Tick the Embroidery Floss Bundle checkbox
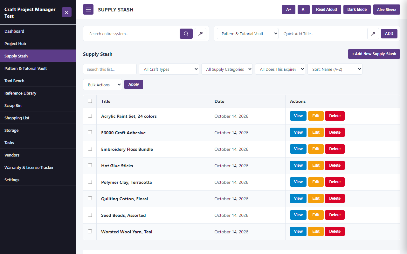Image resolution: width=407 pixels, height=254 pixels. pos(90,149)
